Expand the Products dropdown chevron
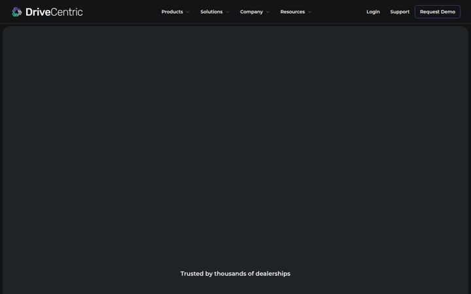471x294 pixels. (188, 12)
